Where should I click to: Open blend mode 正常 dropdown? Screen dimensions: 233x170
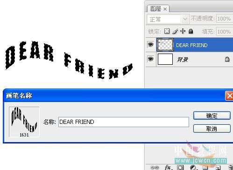pos(168,20)
